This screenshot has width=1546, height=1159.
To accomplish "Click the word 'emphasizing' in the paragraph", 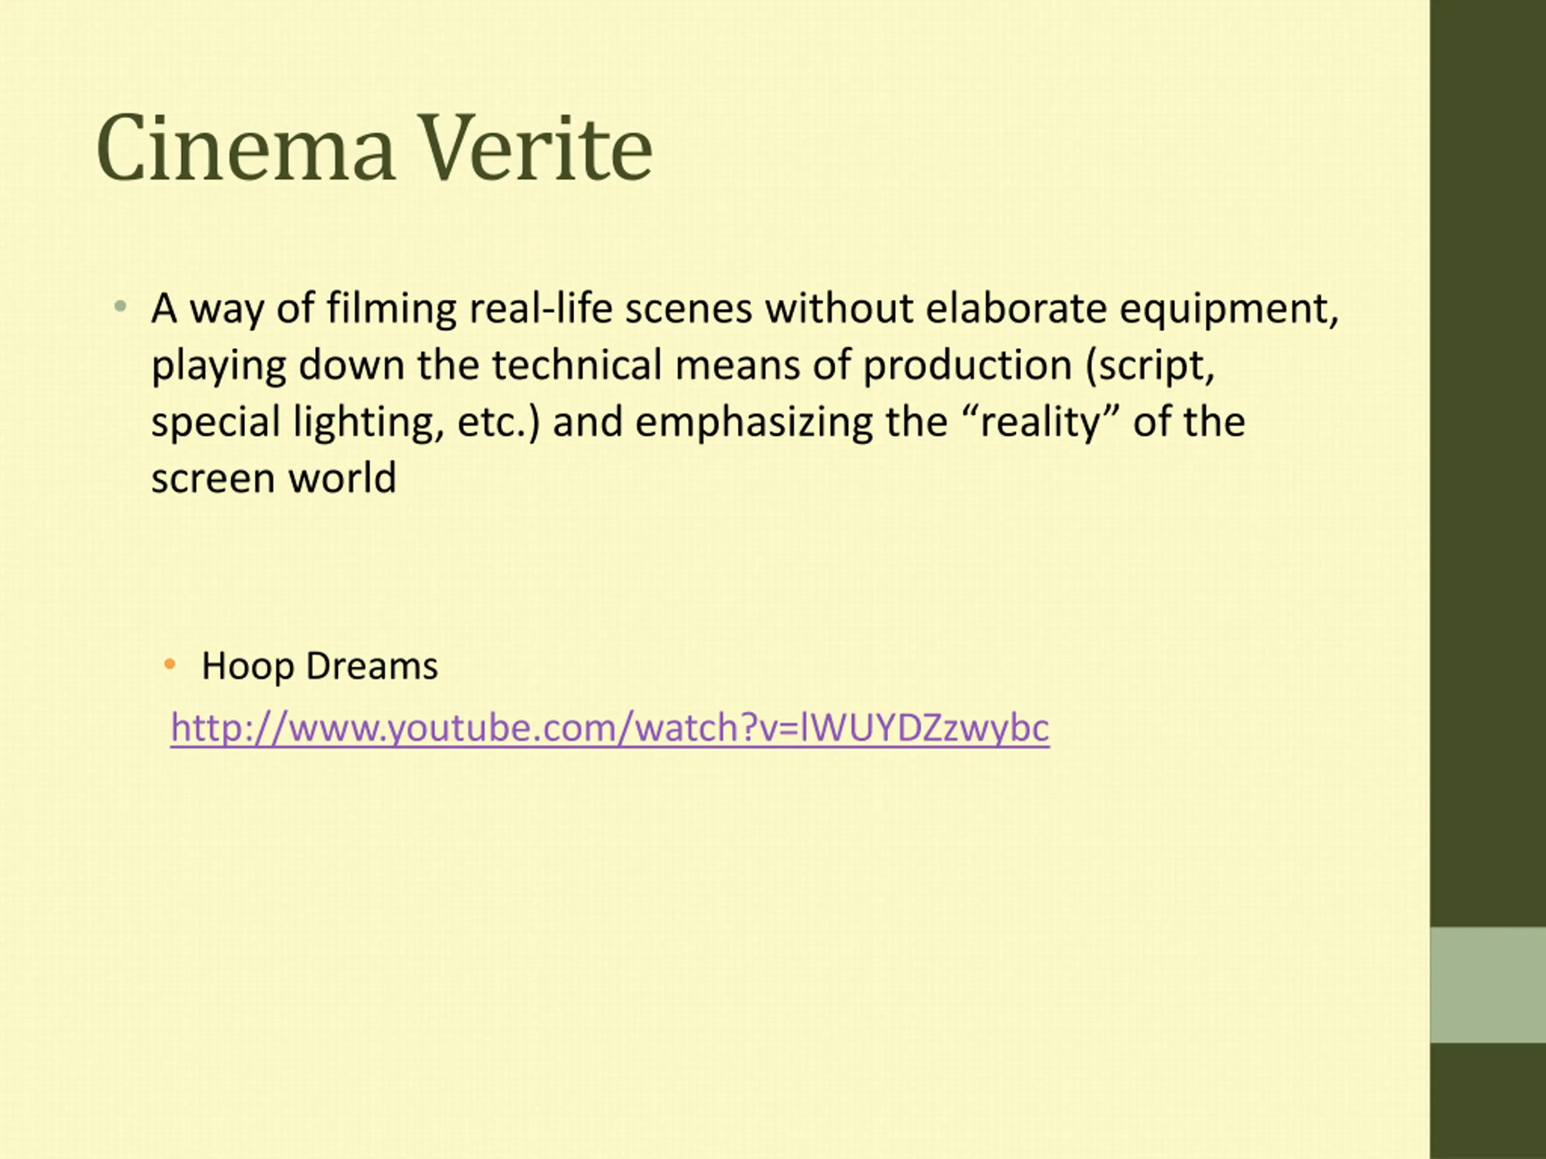I will click(754, 423).
